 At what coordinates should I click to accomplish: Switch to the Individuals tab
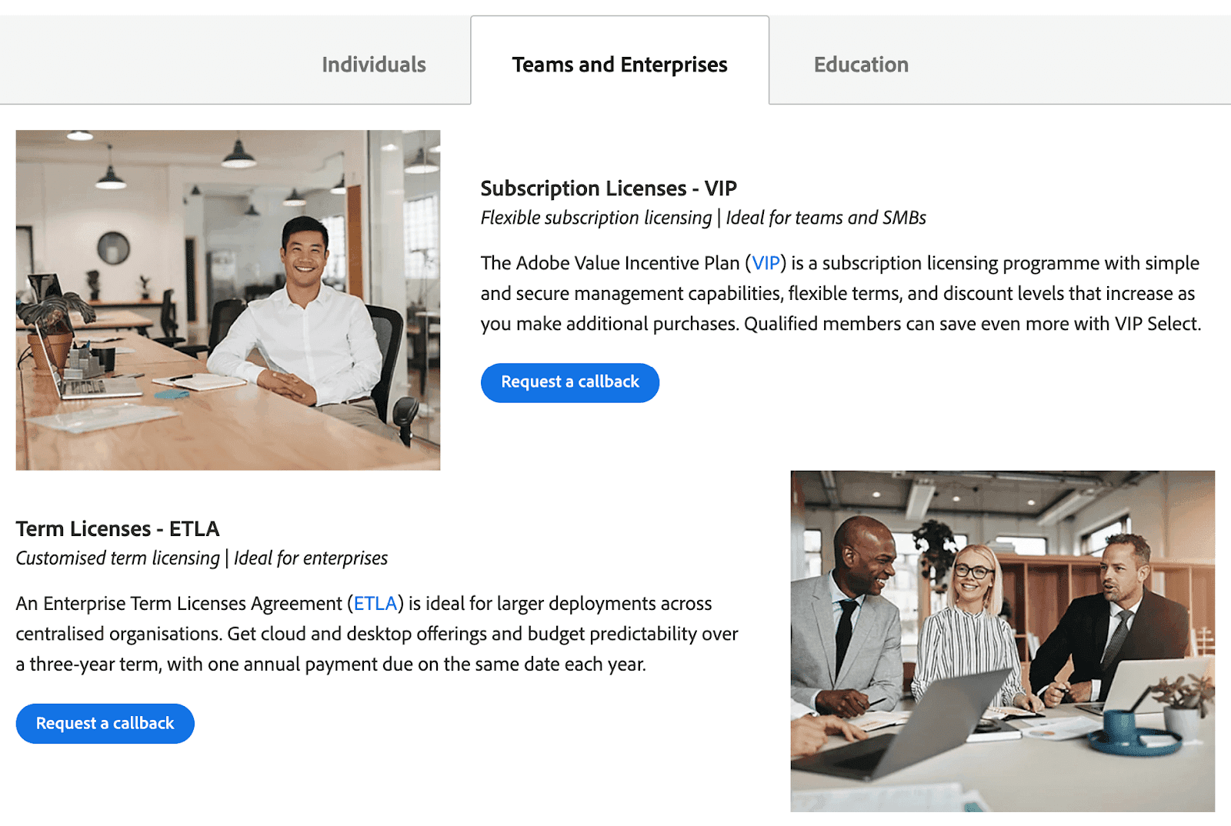373,65
